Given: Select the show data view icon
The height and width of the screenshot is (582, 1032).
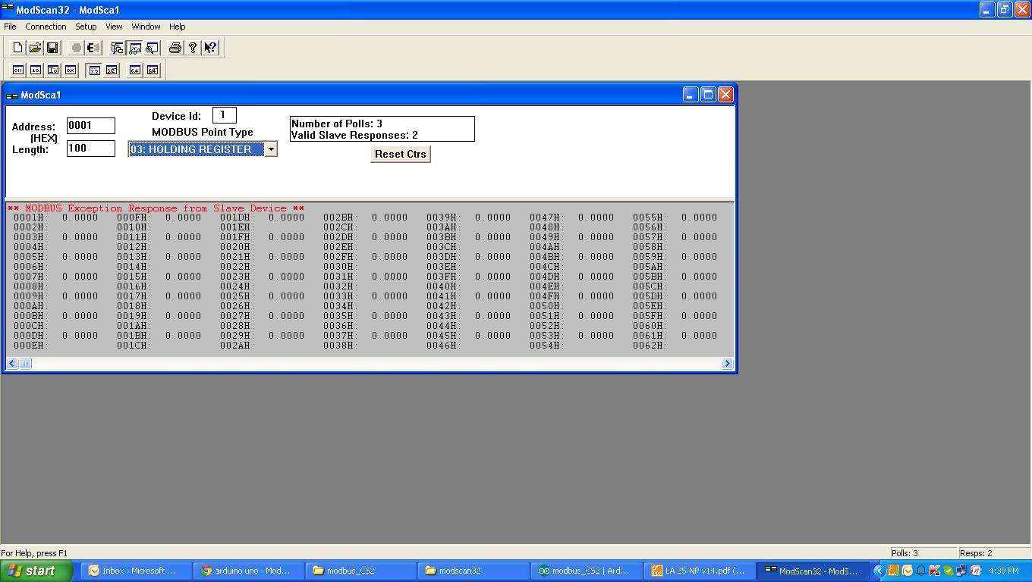Looking at the screenshot, I should (134, 48).
